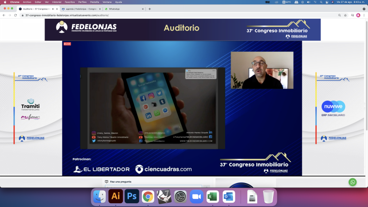Open the Historial menu

tap(57, 2)
